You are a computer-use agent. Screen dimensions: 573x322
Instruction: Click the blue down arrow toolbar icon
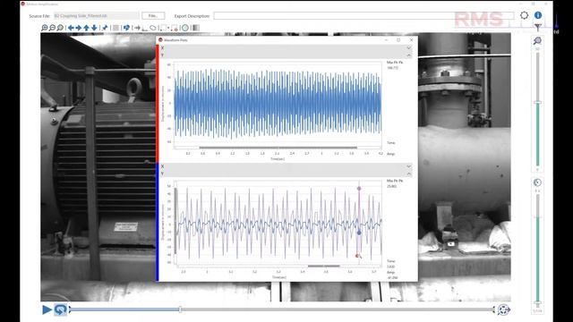94,28
